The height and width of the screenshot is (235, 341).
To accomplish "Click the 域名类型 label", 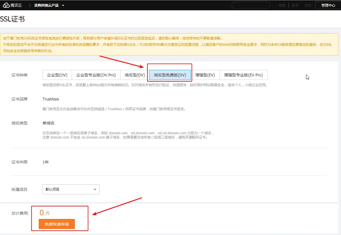I will click(20, 123).
